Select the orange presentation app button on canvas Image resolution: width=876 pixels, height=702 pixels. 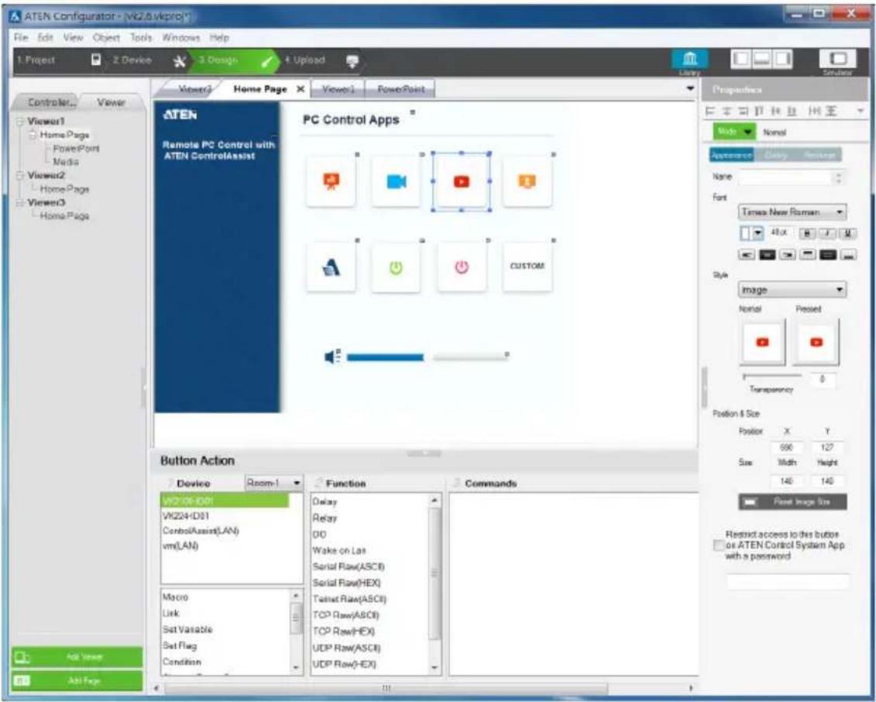(x=331, y=181)
